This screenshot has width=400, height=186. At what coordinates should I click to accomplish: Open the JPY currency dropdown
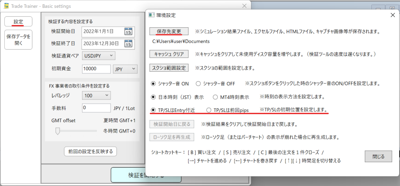click(x=125, y=69)
